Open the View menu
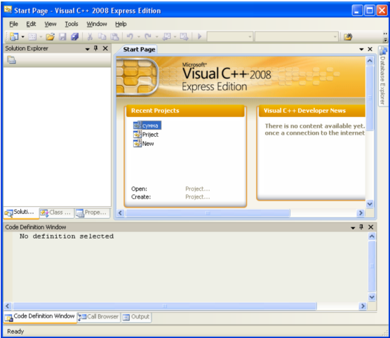The height and width of the screenshot is (338, 390). (x=51, y=24)
